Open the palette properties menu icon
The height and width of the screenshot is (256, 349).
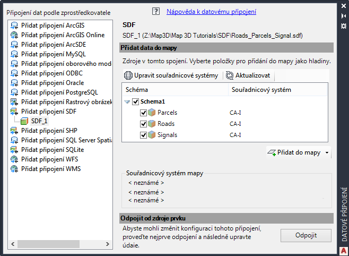pyautogui.click(x=343, y=25)
